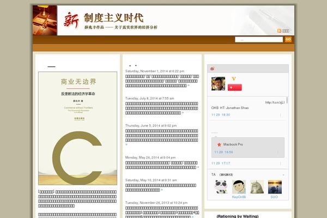
Task: Click the read-more arrow on November 1 post
Action: click(x=189, y=86)
